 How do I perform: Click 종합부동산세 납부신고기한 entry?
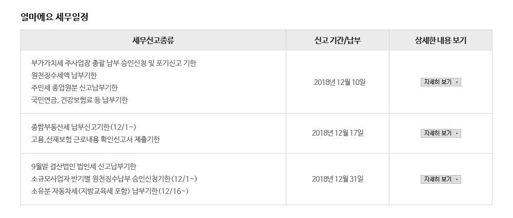tap(84, 127)
